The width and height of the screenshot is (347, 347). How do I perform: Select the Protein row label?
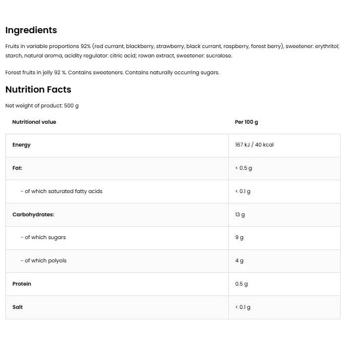[22, 284]
